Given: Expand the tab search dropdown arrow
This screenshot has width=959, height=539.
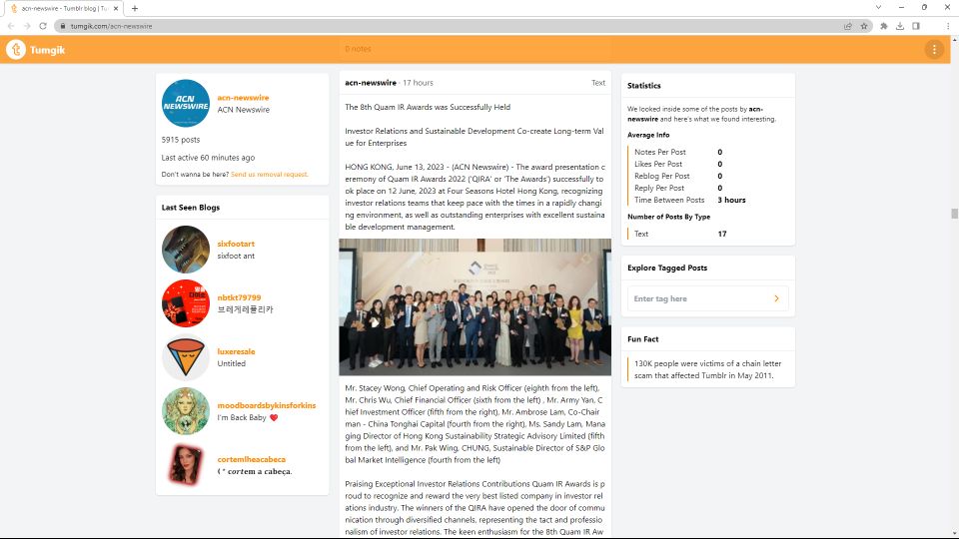Looking at the screenshot, I should point(878,7).
